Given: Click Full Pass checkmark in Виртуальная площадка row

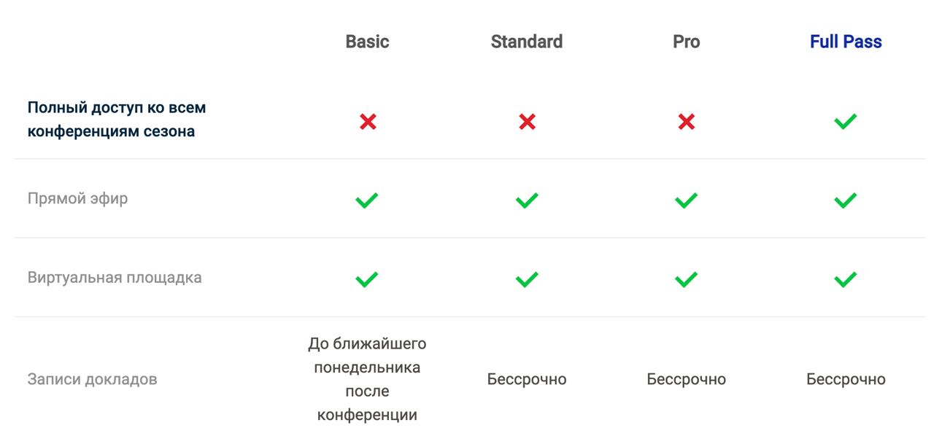Looking at the screenshot, I should pyautogui.click(x=845, y=279).
